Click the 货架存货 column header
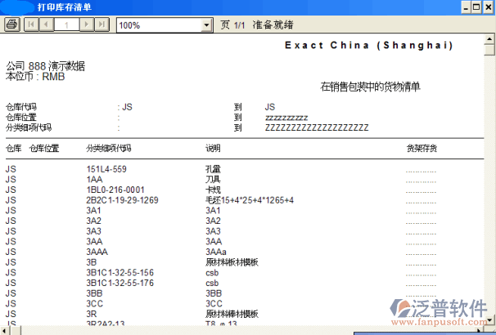The height and width of the screenshot is (335, 496). (422, 149)
